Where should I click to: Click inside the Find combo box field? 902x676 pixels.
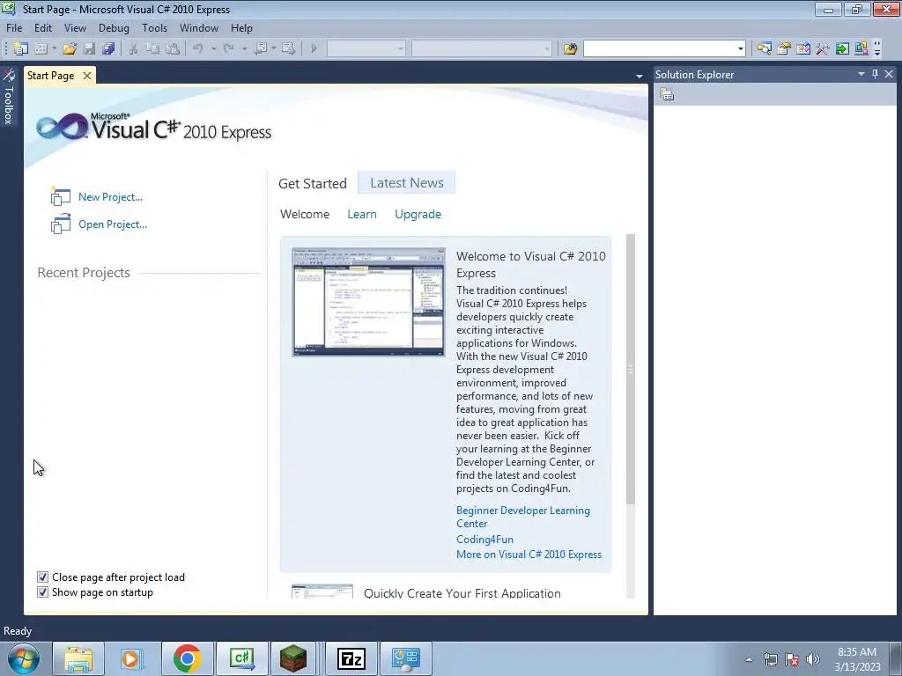(659, 49)
